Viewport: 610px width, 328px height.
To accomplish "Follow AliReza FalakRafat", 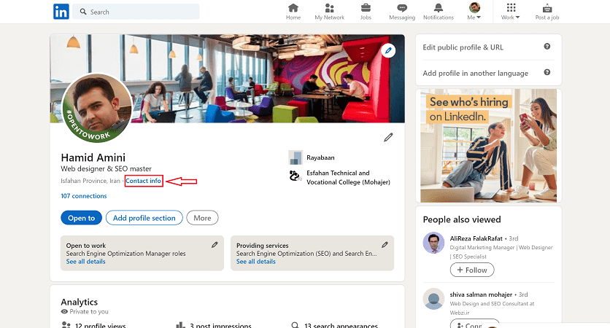I will 472,270.
